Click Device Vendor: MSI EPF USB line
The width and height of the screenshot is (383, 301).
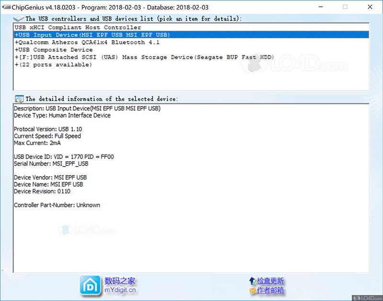point(50,178)
